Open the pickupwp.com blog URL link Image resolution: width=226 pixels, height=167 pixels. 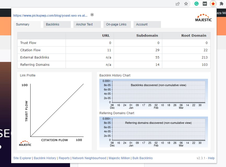pyautogui.click(x=50, y=16)
